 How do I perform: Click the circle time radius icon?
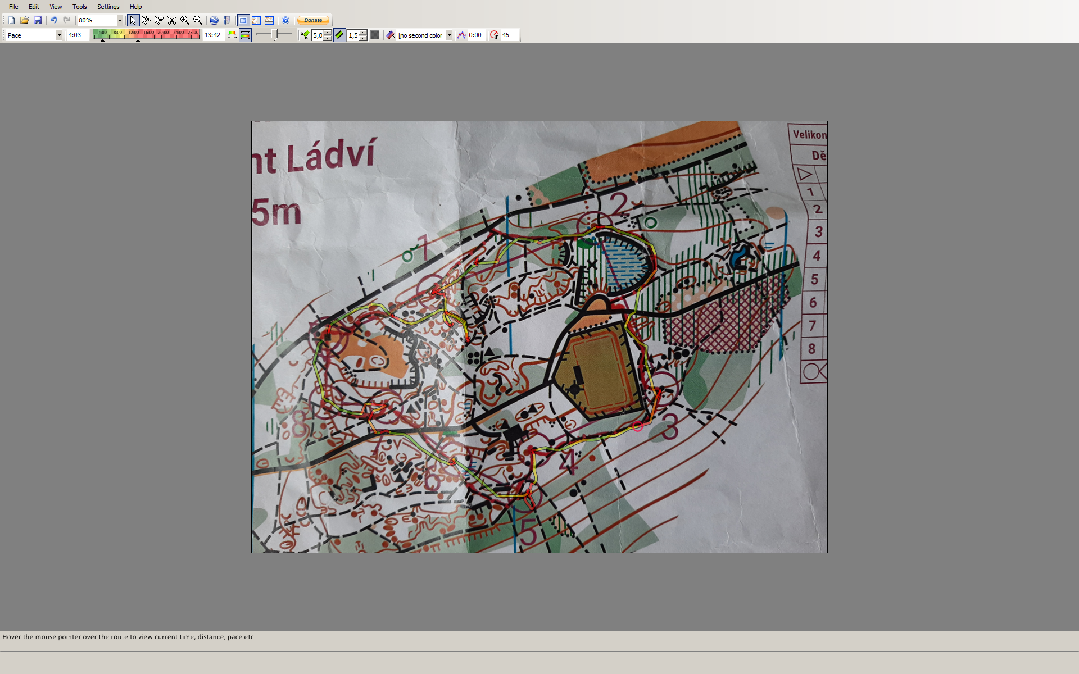point(494,35)
